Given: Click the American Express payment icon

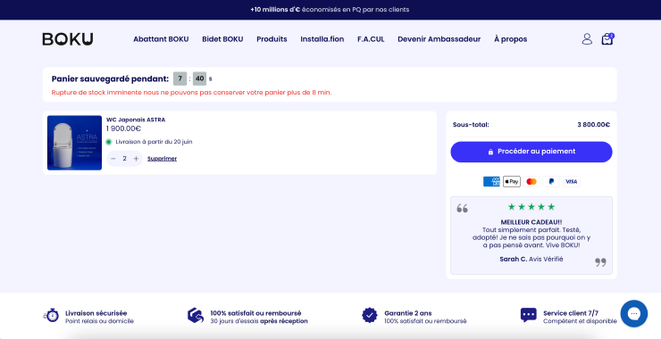Looking at the screenshot, I should click(x=491, y=181).
